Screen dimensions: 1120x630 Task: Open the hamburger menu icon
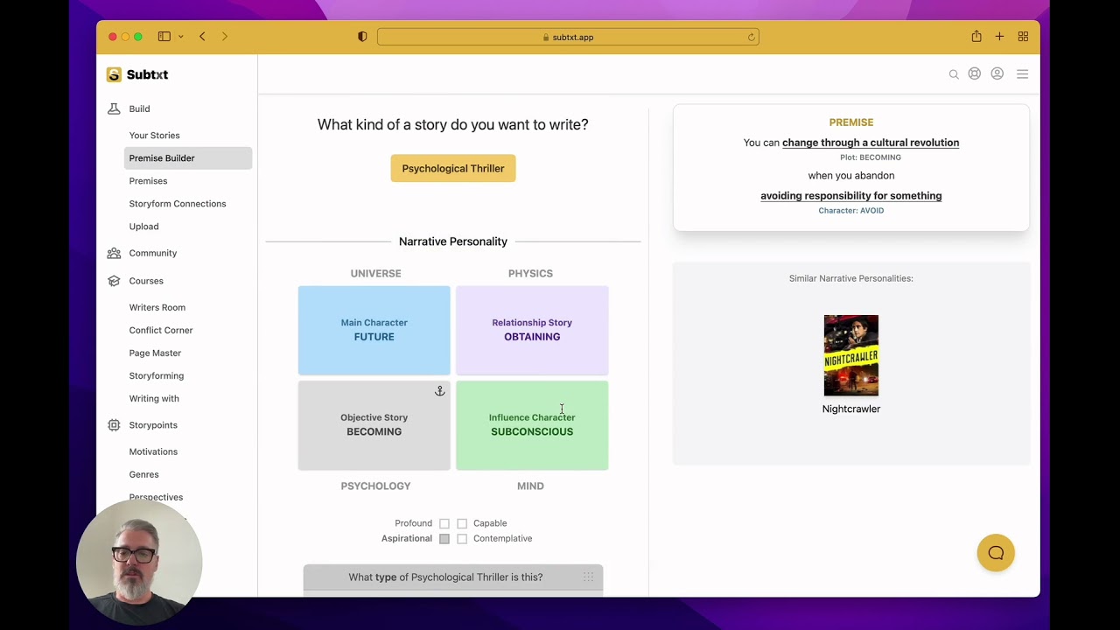(x=1022, y=74)
